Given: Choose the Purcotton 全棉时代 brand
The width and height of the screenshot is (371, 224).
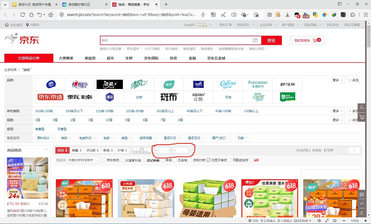Looking at the screenshot, I should [258, 84].
